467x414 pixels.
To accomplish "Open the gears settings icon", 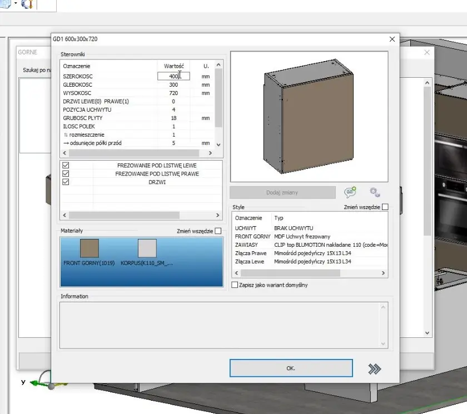I will pos(375,192).
